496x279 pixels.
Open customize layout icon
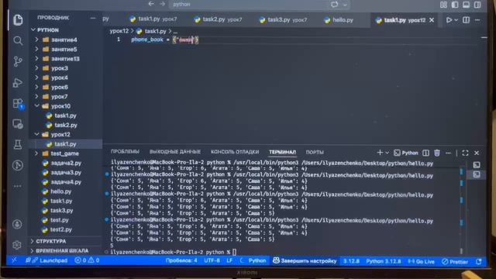(x=443, y=5)
